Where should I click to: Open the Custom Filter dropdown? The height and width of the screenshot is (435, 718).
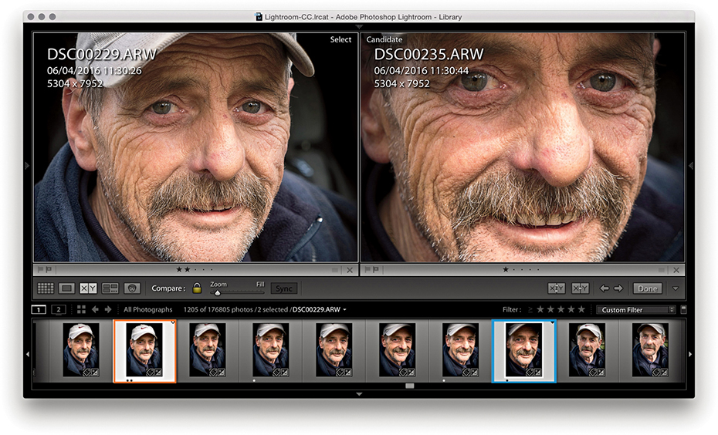(635, 309)
